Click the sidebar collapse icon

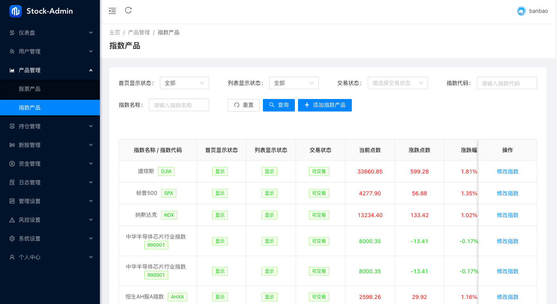[112, 11]
